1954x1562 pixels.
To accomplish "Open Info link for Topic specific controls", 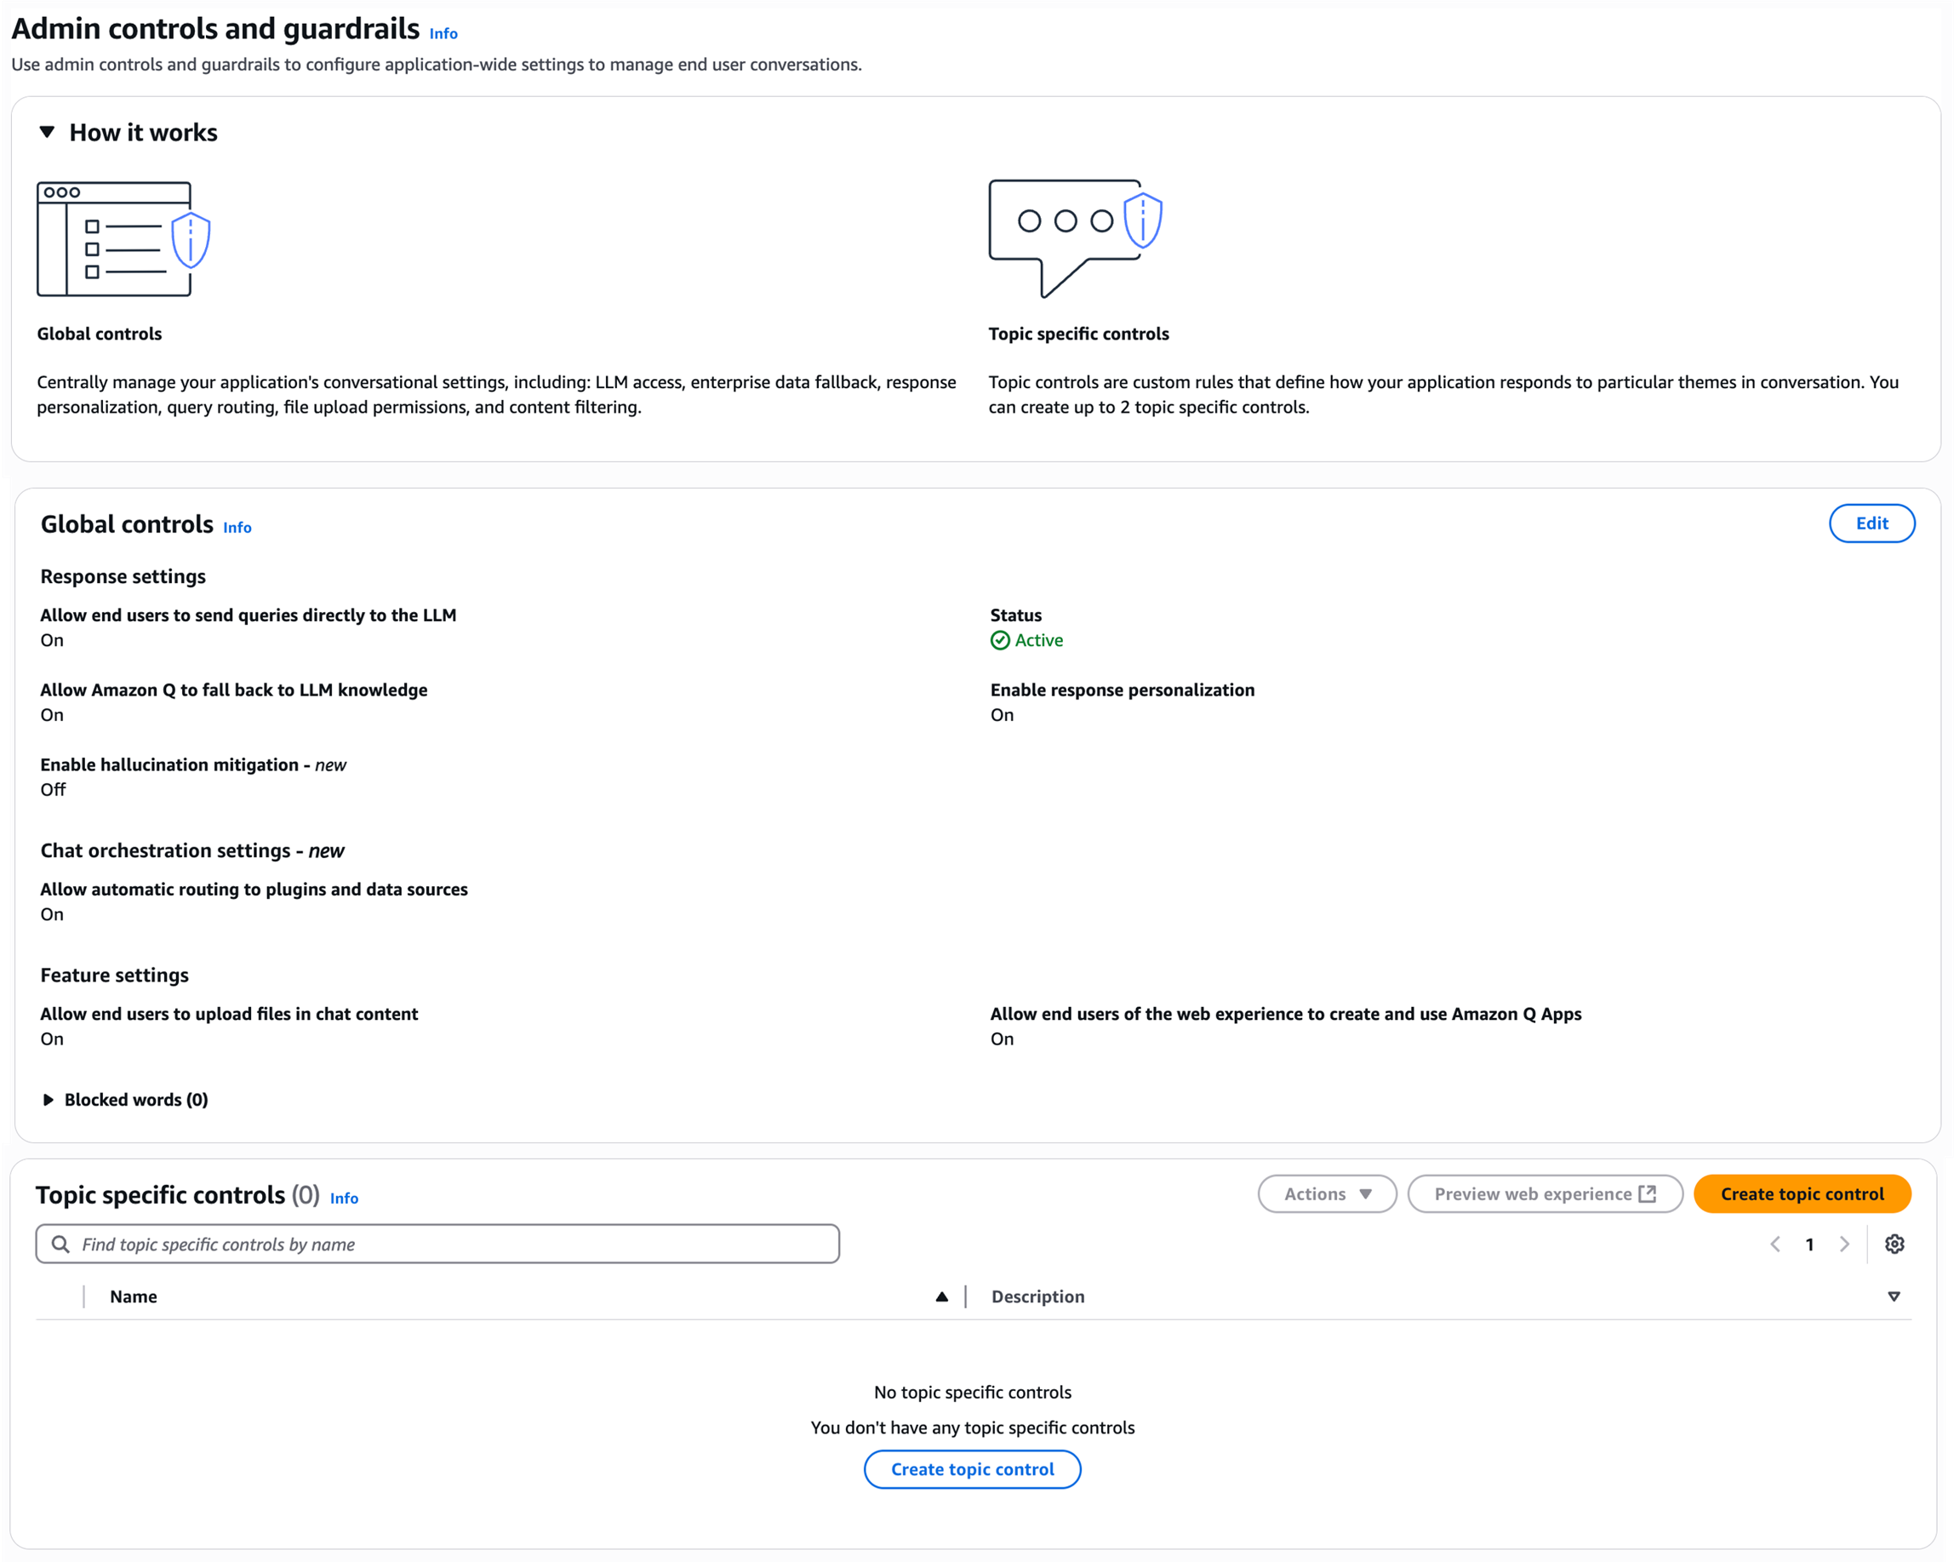I will 344,1199.
